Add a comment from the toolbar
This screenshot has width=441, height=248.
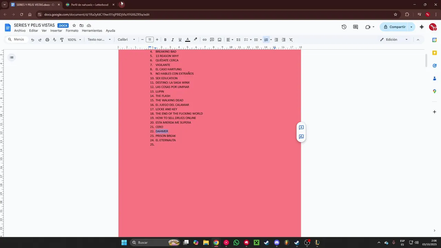pos(212,40)
